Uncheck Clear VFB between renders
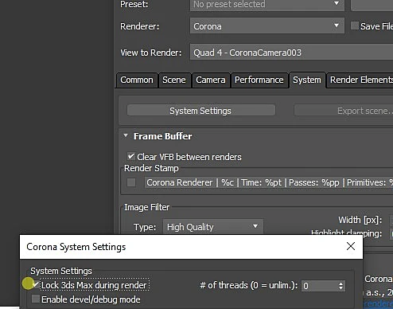The image size is (393, 309). coord(130,156)
